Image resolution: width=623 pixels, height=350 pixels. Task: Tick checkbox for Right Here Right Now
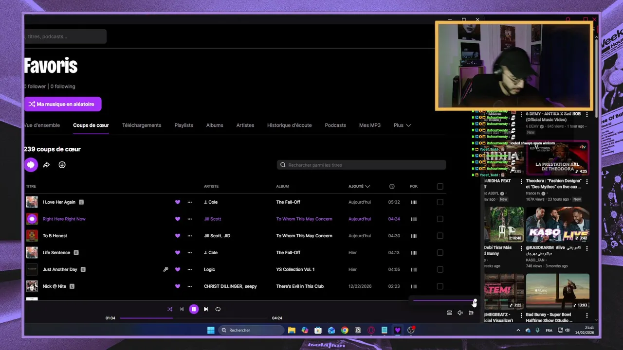coord(440,219)
